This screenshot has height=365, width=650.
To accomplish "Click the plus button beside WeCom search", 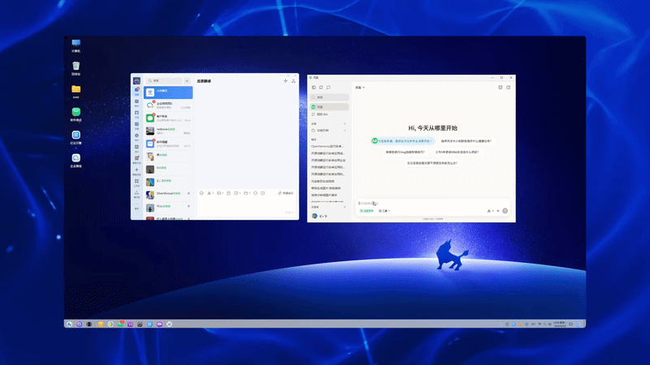I will 187,80.
